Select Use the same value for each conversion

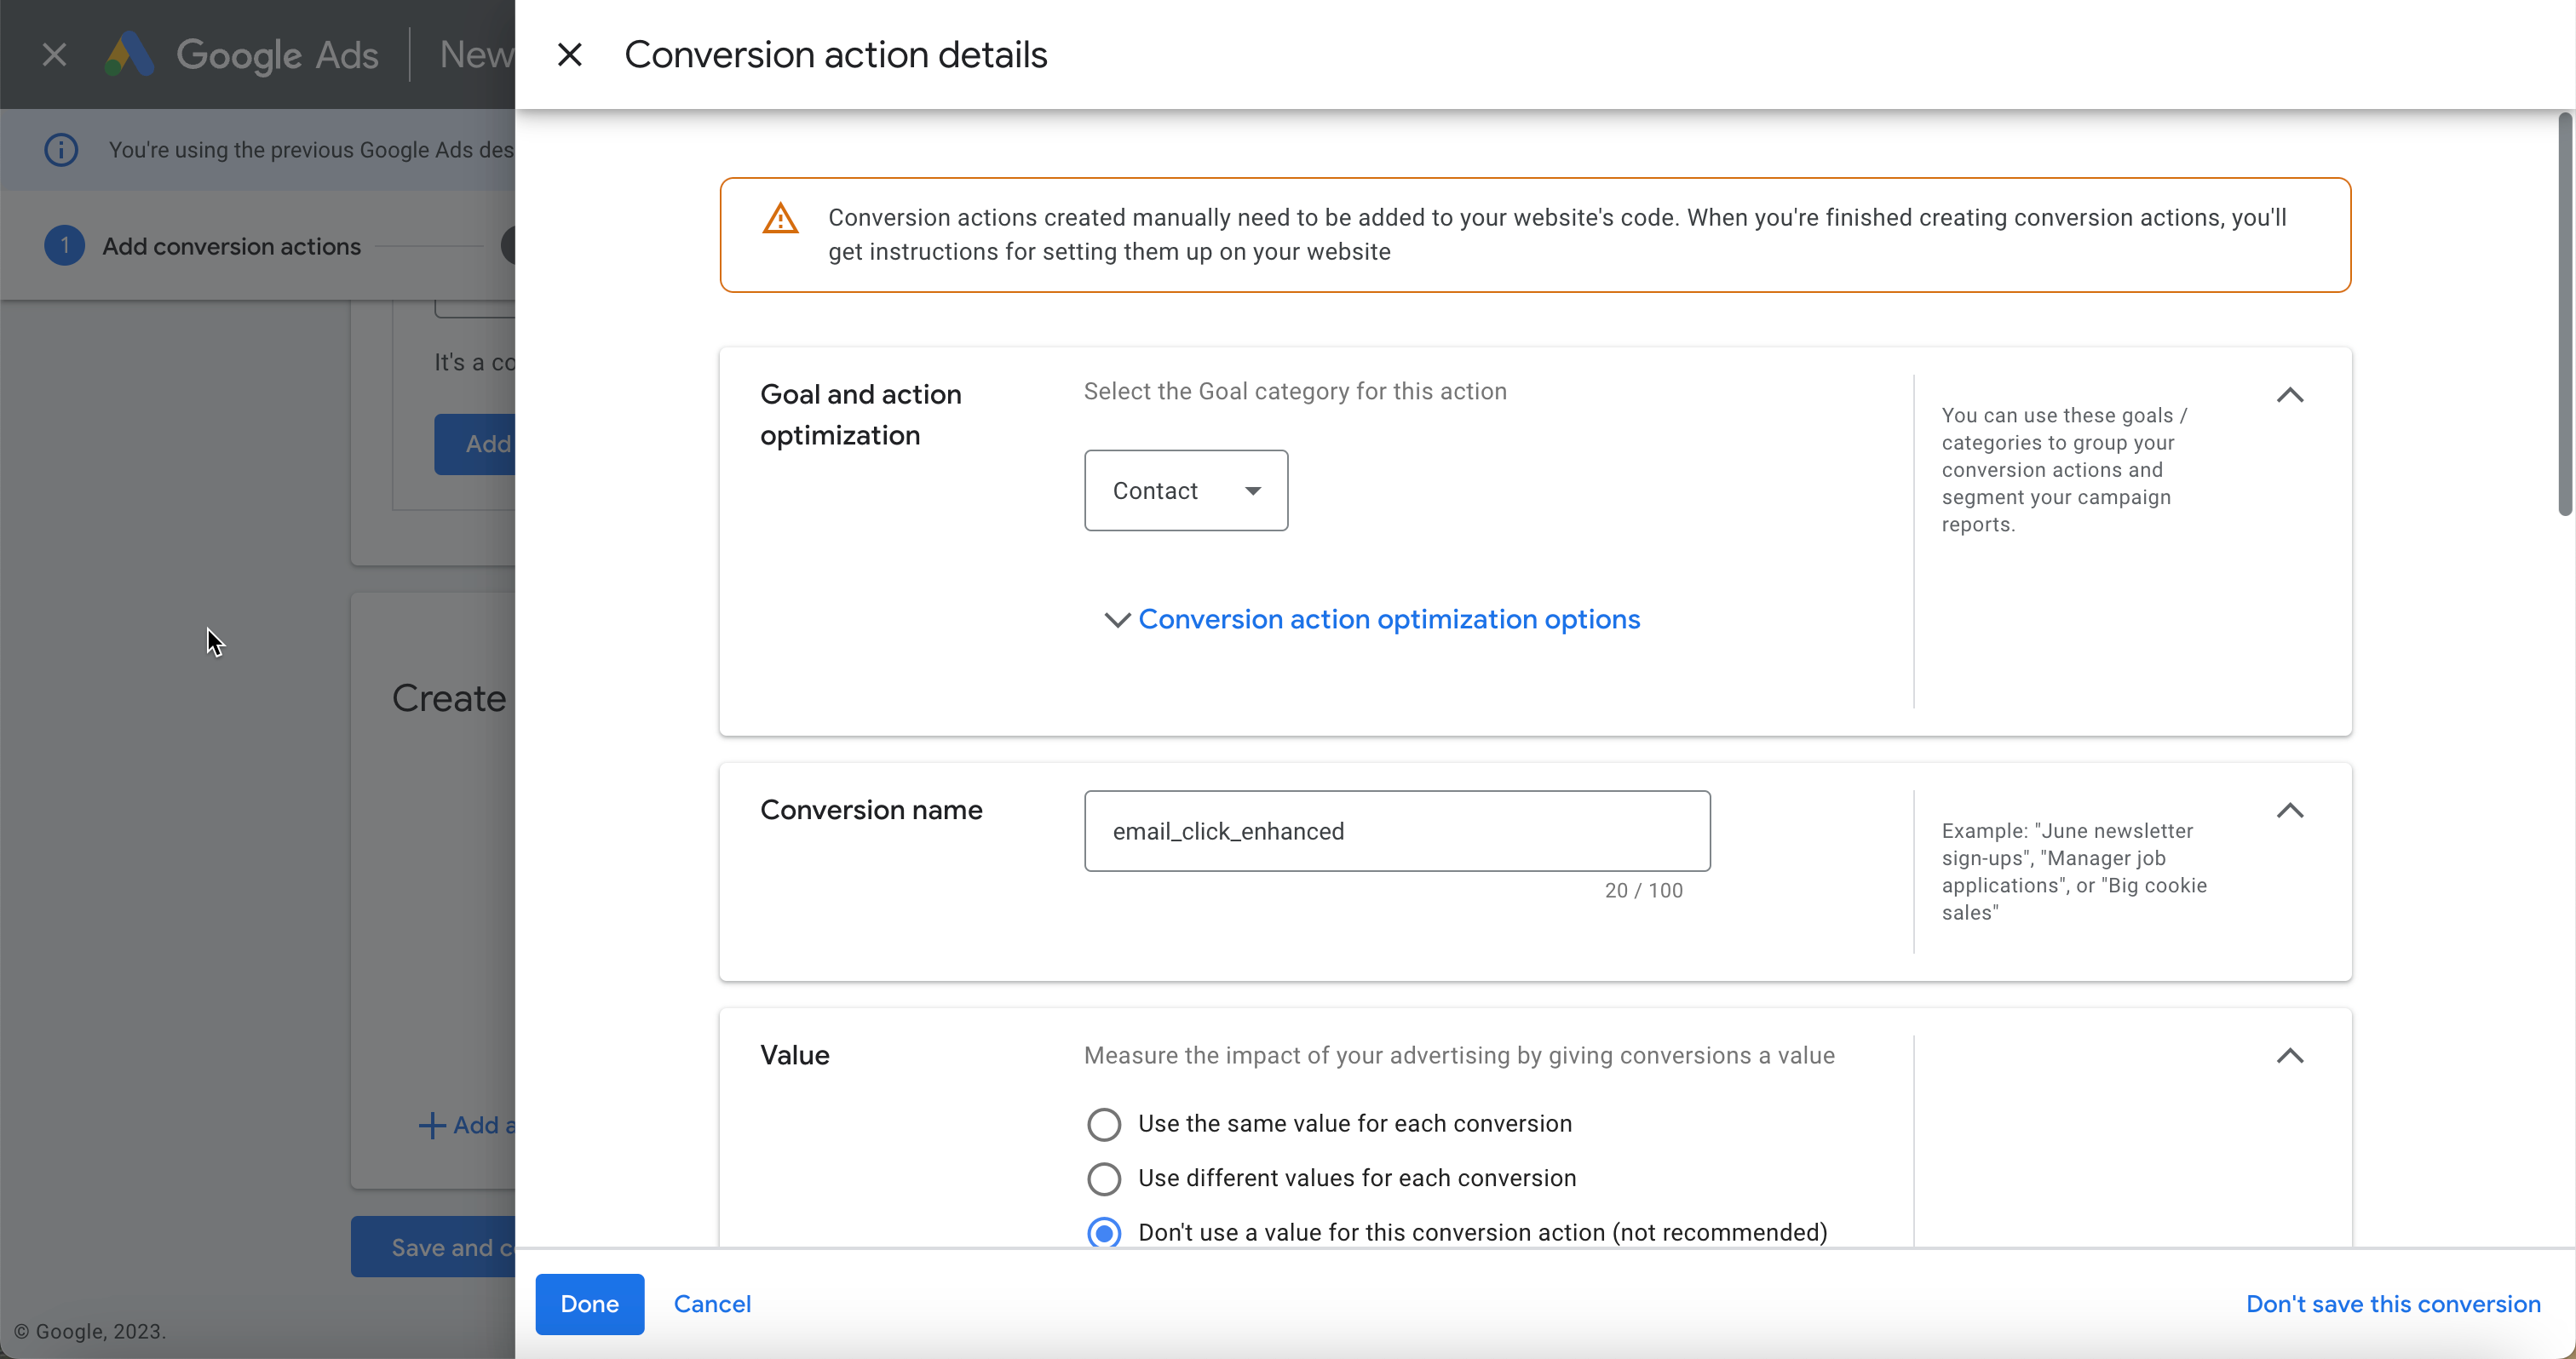(x=1104, y=1124)
